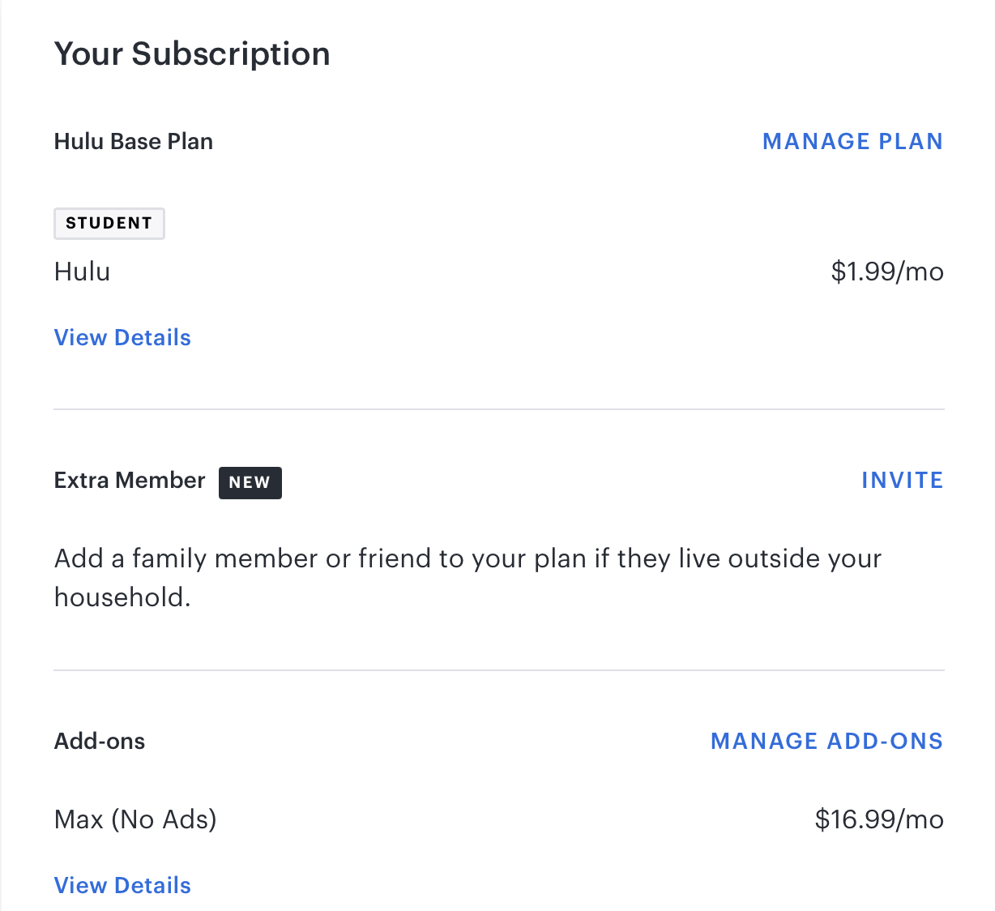995x911 pixels.
Task: Click the NEW badge beside Extra Member
Action: tap(250, 483)
